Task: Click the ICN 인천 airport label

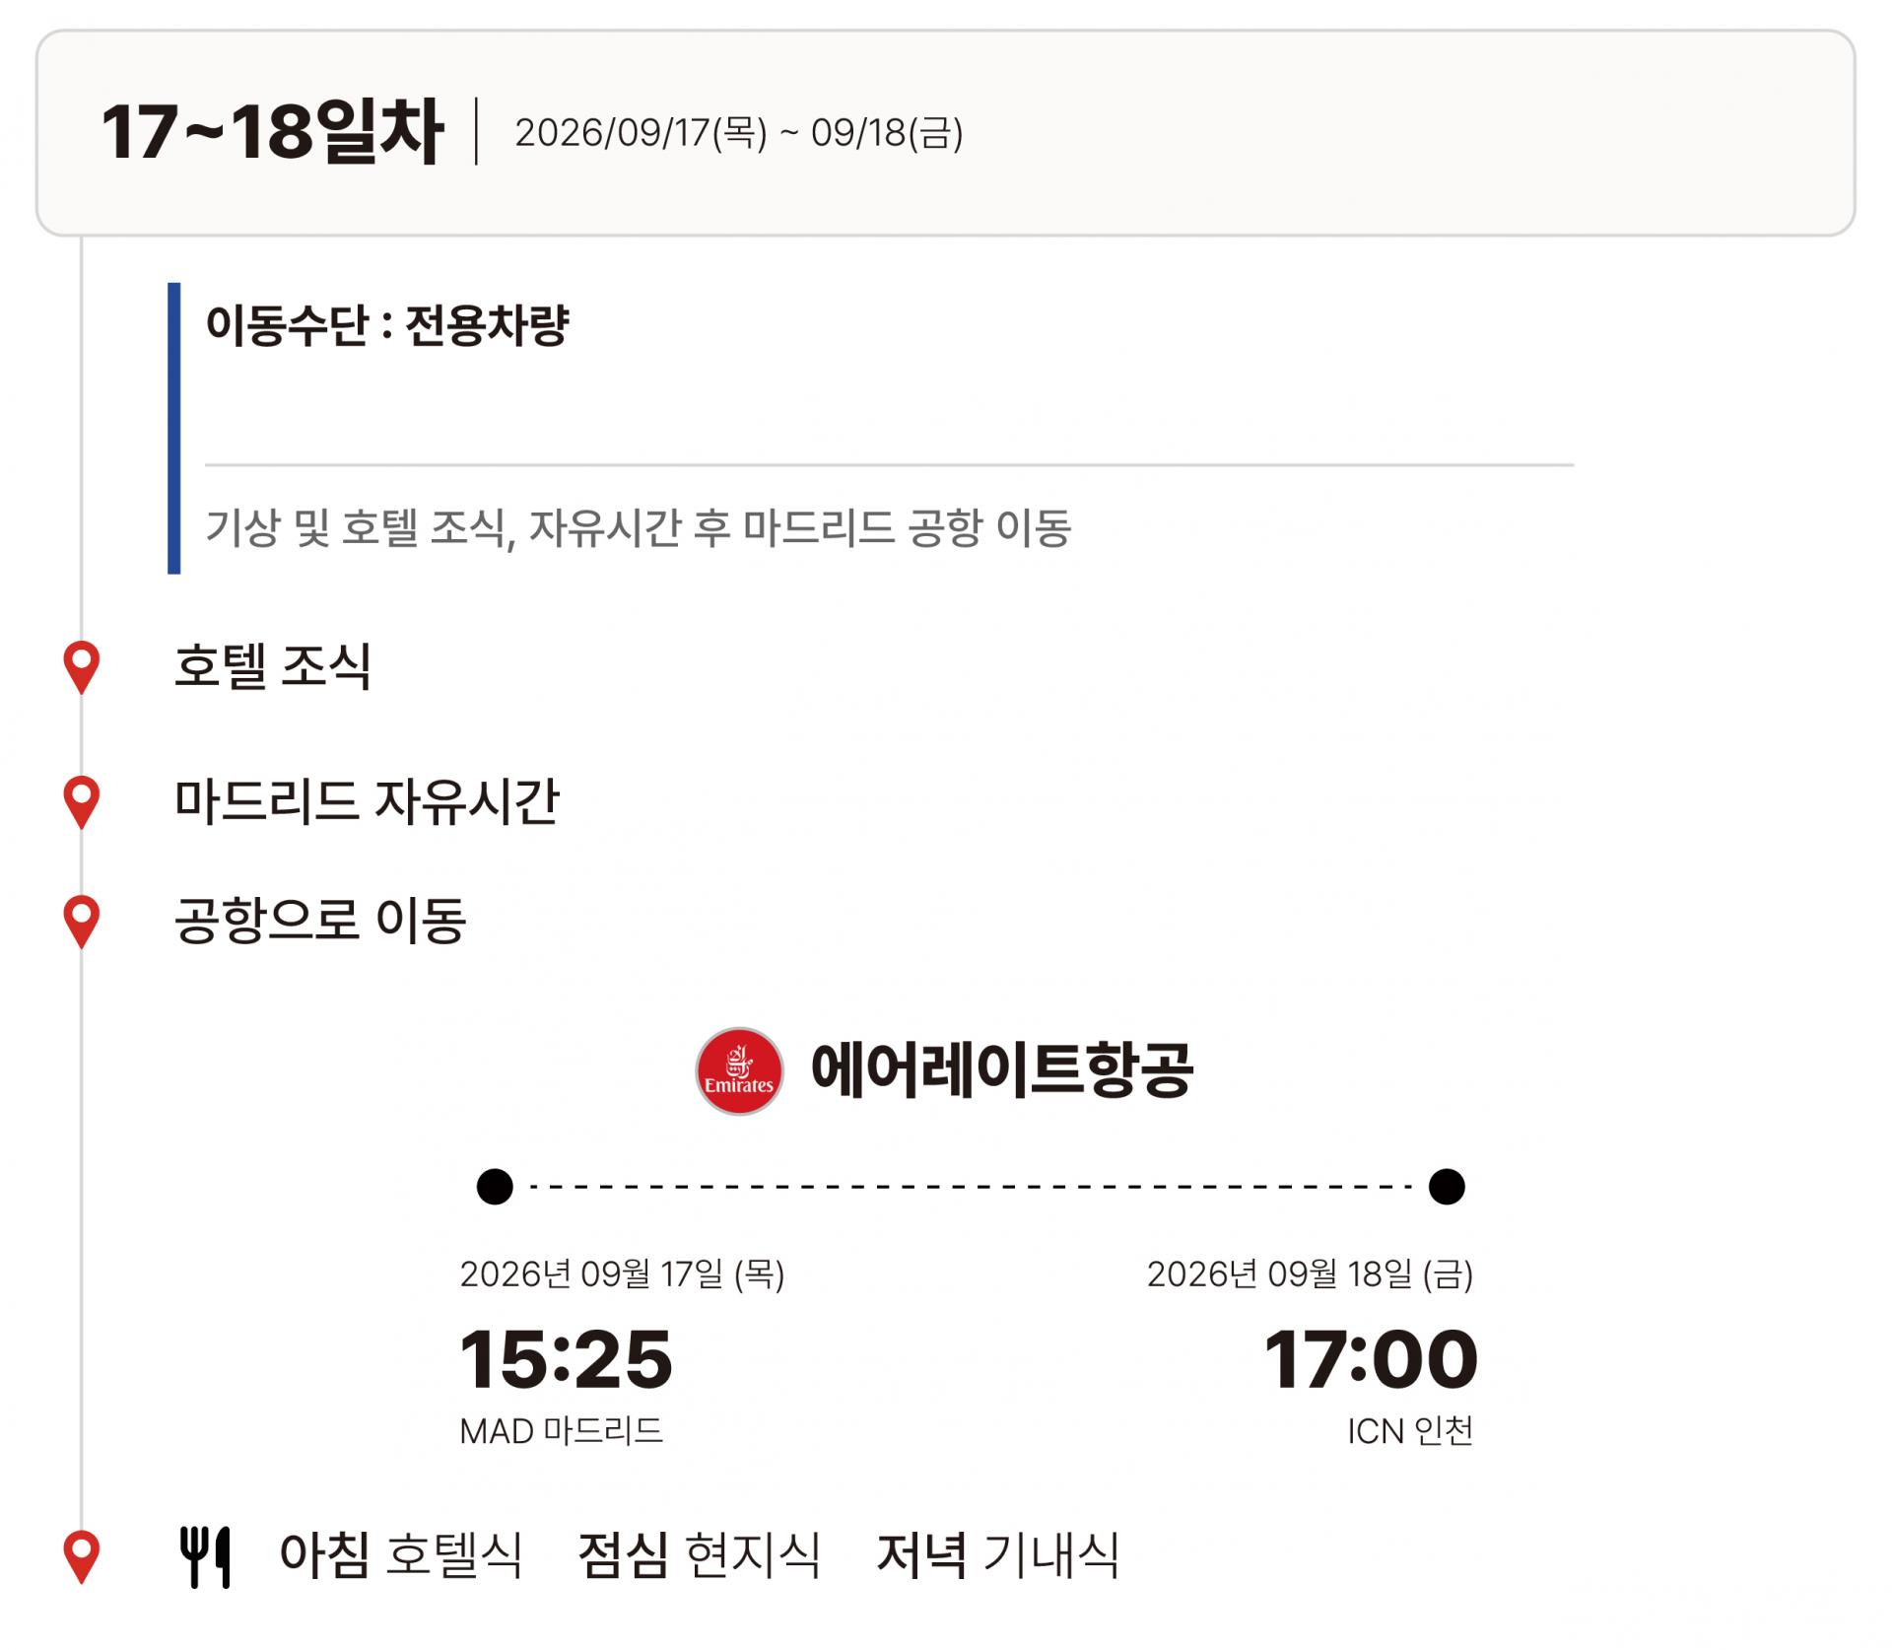Action: click(x=1410, y=1430)
